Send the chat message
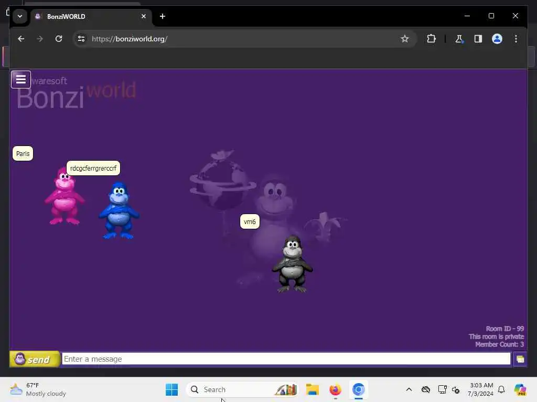 click(x=35, y=359)
